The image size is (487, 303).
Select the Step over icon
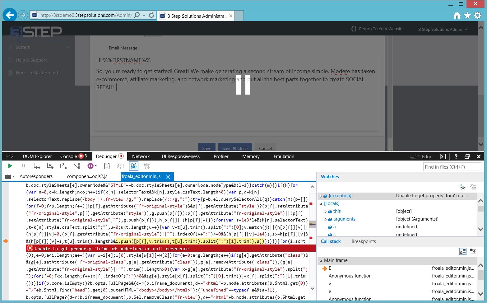click(51, 166)
